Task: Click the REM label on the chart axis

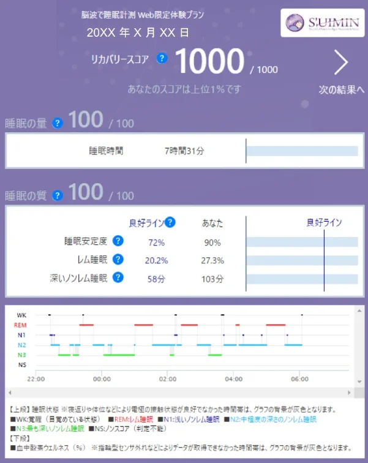Action: click(20, 325)
